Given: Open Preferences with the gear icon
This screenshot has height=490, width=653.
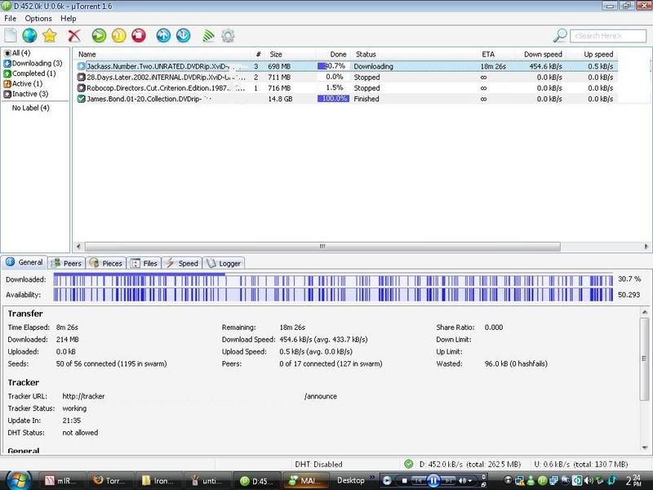Looking at the screenshot, I should click(228, 36).
